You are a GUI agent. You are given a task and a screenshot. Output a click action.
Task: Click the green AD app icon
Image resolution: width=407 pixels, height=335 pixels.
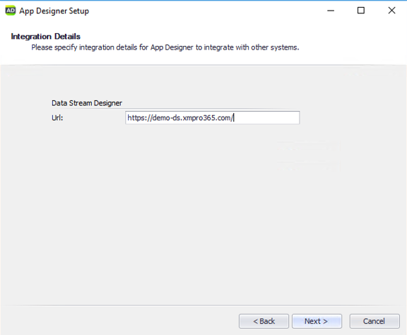pos(11,11)
